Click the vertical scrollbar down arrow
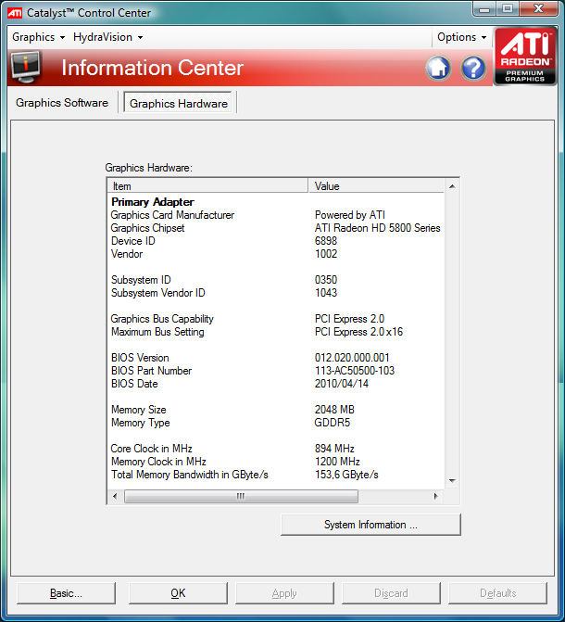Image resolution: width=565 pixels, height=622 pixels. [453, 481]
